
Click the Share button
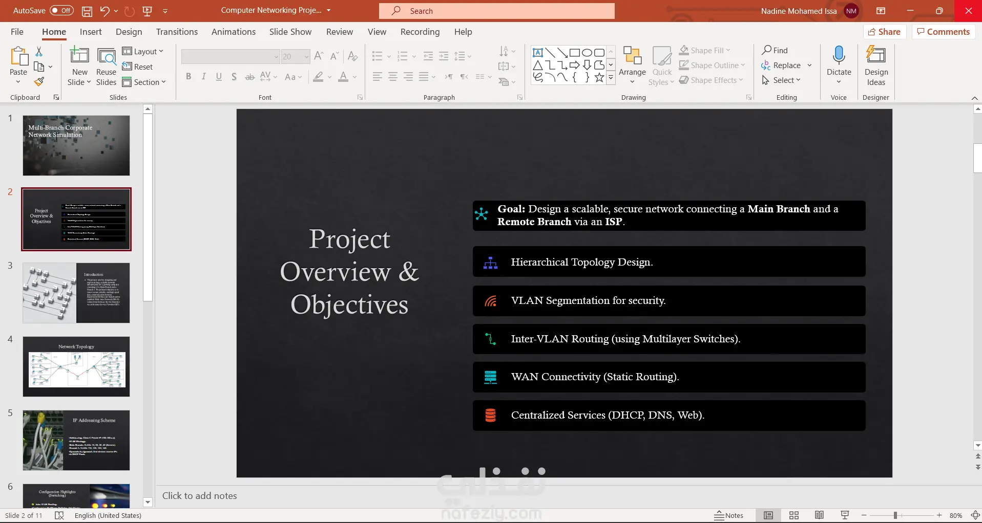[x=885, y=32]
